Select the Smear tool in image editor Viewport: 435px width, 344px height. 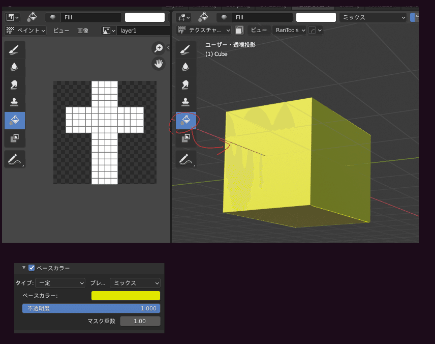(x=14, y=84)
